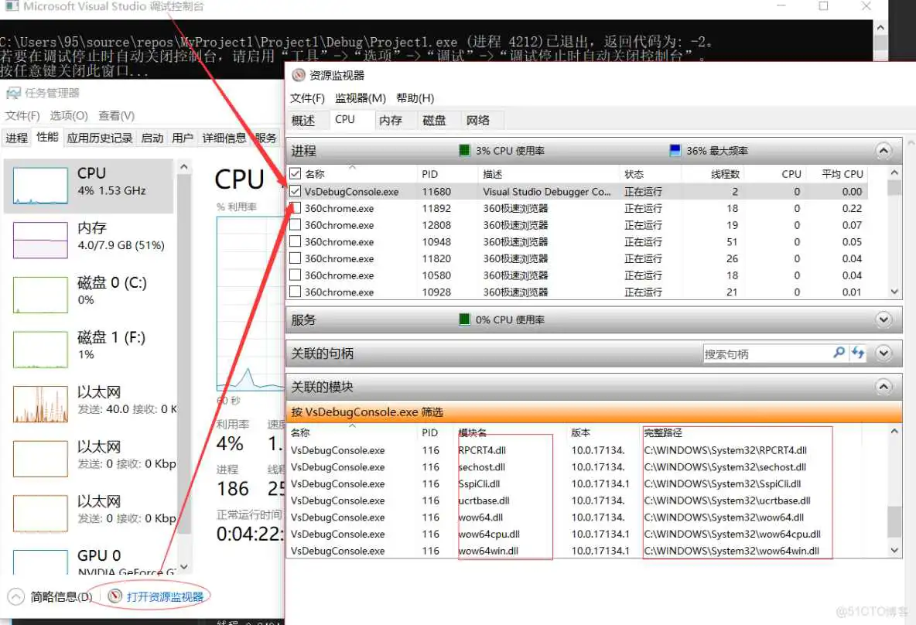The height and width of the screenshot is (625, 916).
Task: Click the handle search magnifier icon
Action: coord(839,353)
